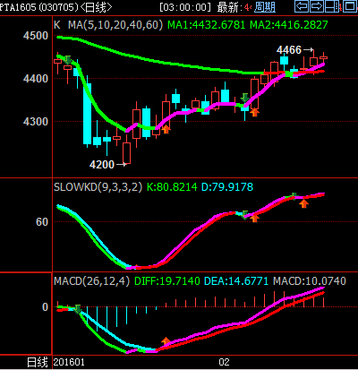Click the green sell arrow near the 4450 candle
This screenshot has width=358, height=370.
(x=68, y=60)
